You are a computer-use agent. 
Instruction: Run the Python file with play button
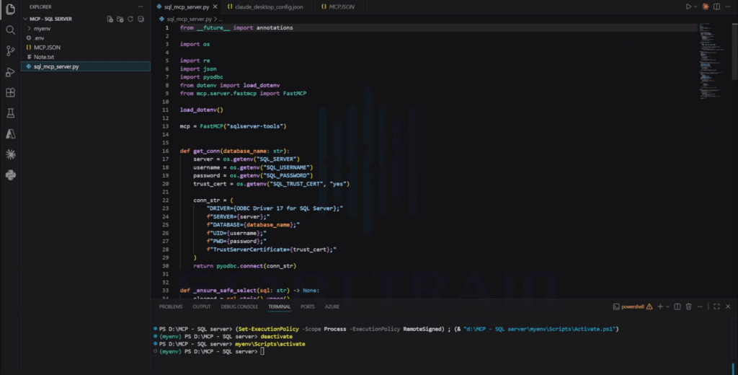(x=688, y=6)
